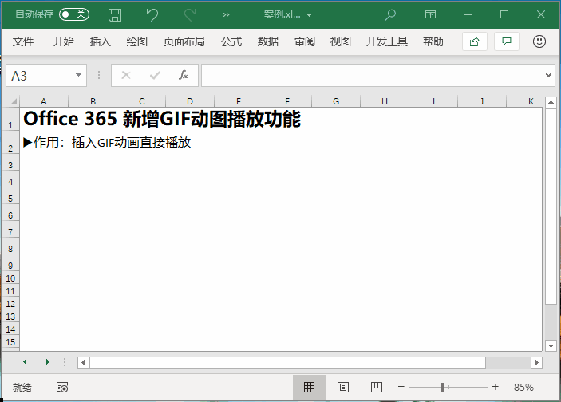
Task: Open the 插入 (Insert) ribbon tab
Action: click(101, 41)
